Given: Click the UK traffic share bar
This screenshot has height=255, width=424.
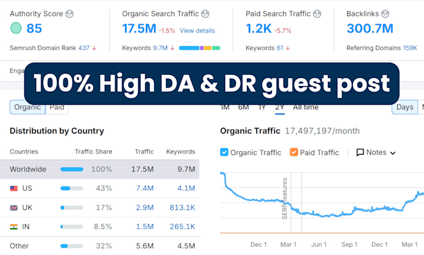Looking at the screenshot, I should point(72,208).
